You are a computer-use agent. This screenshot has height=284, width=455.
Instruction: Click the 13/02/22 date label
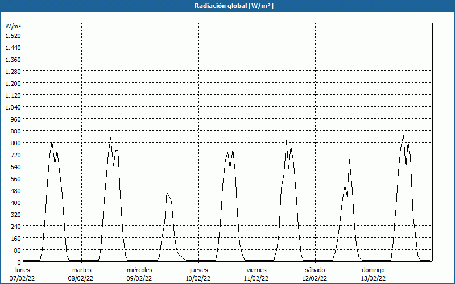pyautogui.click(x=373, y=278)
